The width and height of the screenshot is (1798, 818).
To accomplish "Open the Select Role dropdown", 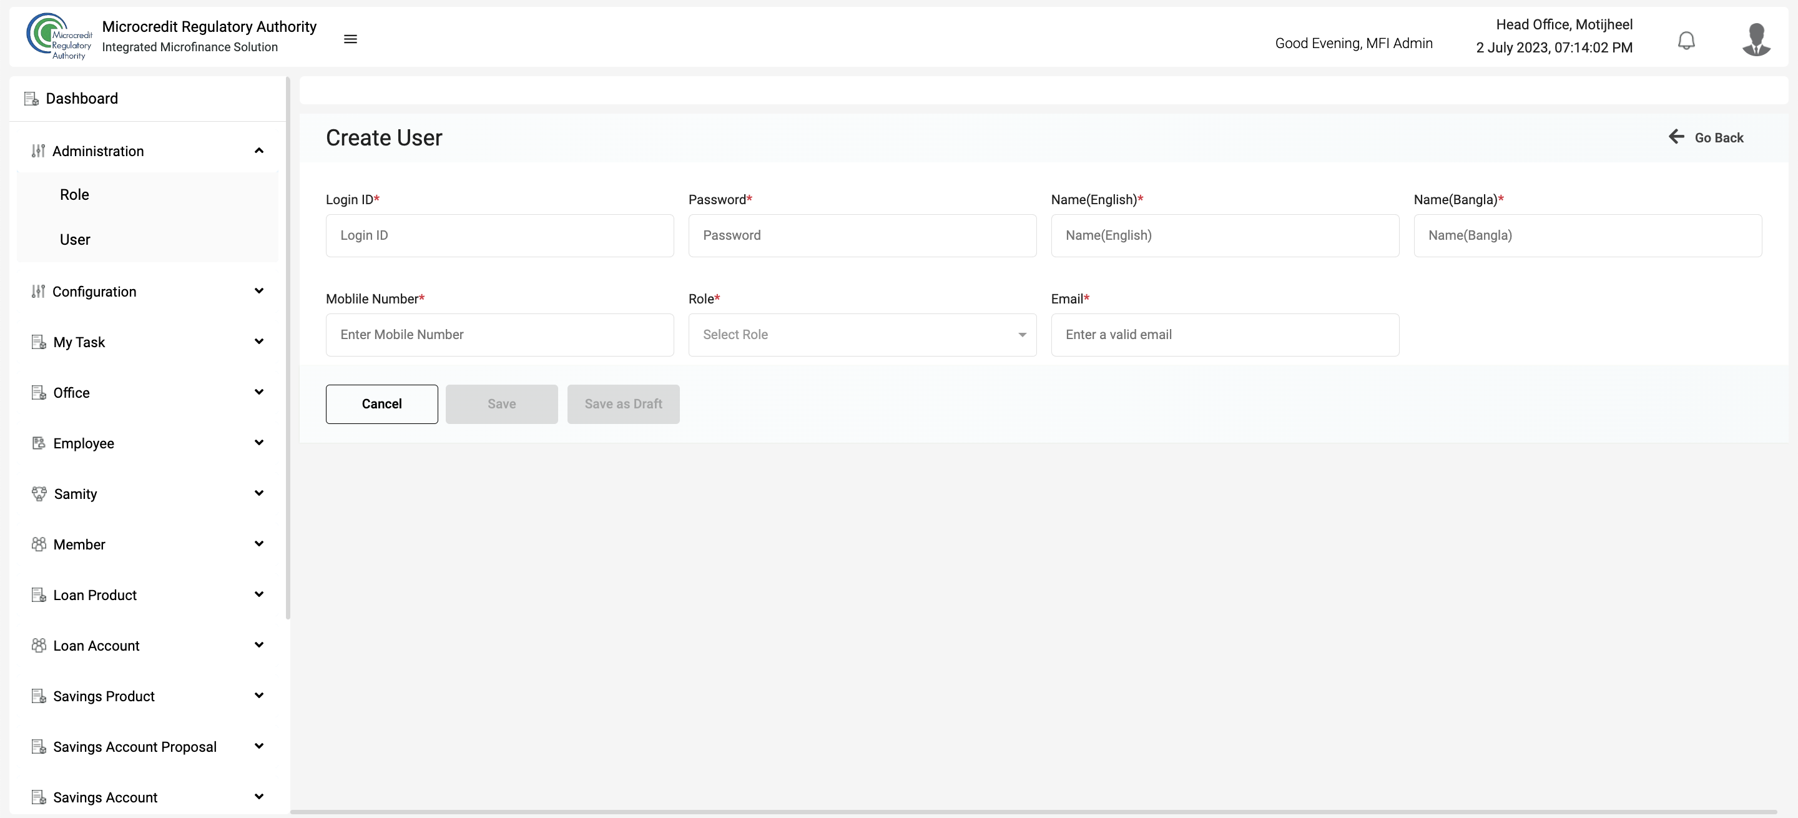I will pos(862,335).
